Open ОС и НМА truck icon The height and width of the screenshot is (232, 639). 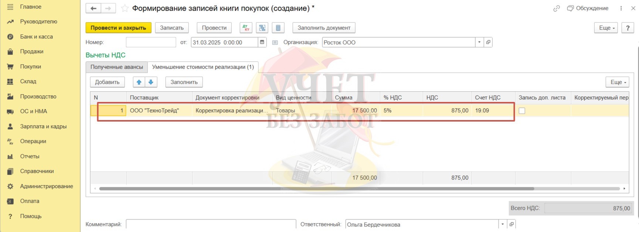[10, 111]
